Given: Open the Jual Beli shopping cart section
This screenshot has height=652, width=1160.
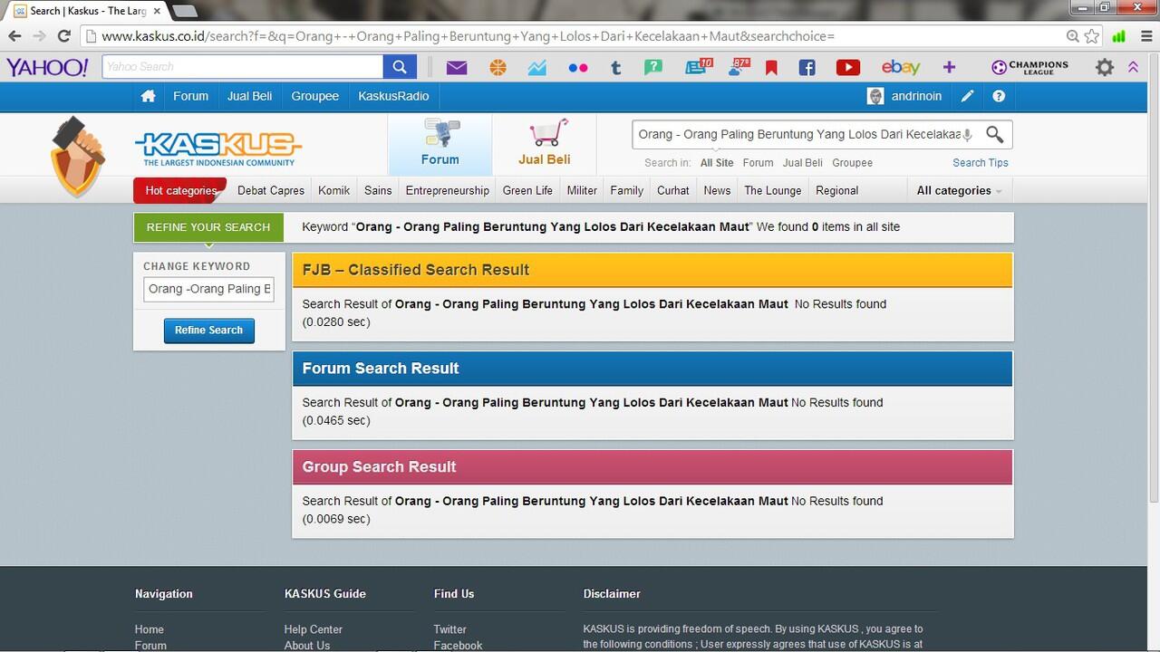Looking at the screenshot, I should coord(545,143).
